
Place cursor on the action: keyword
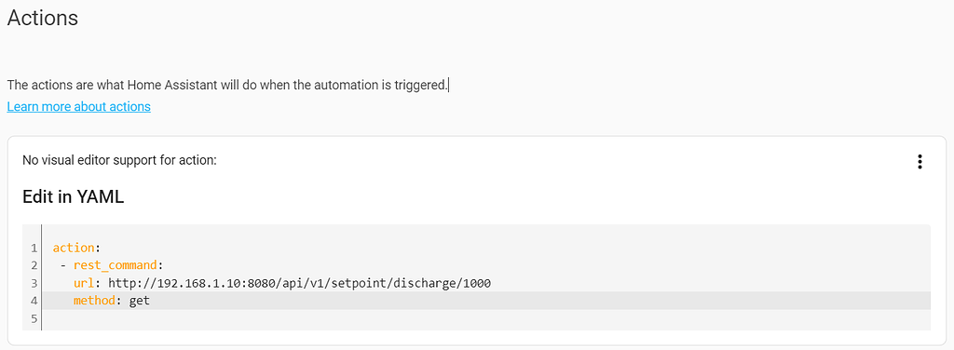point(73,248)
